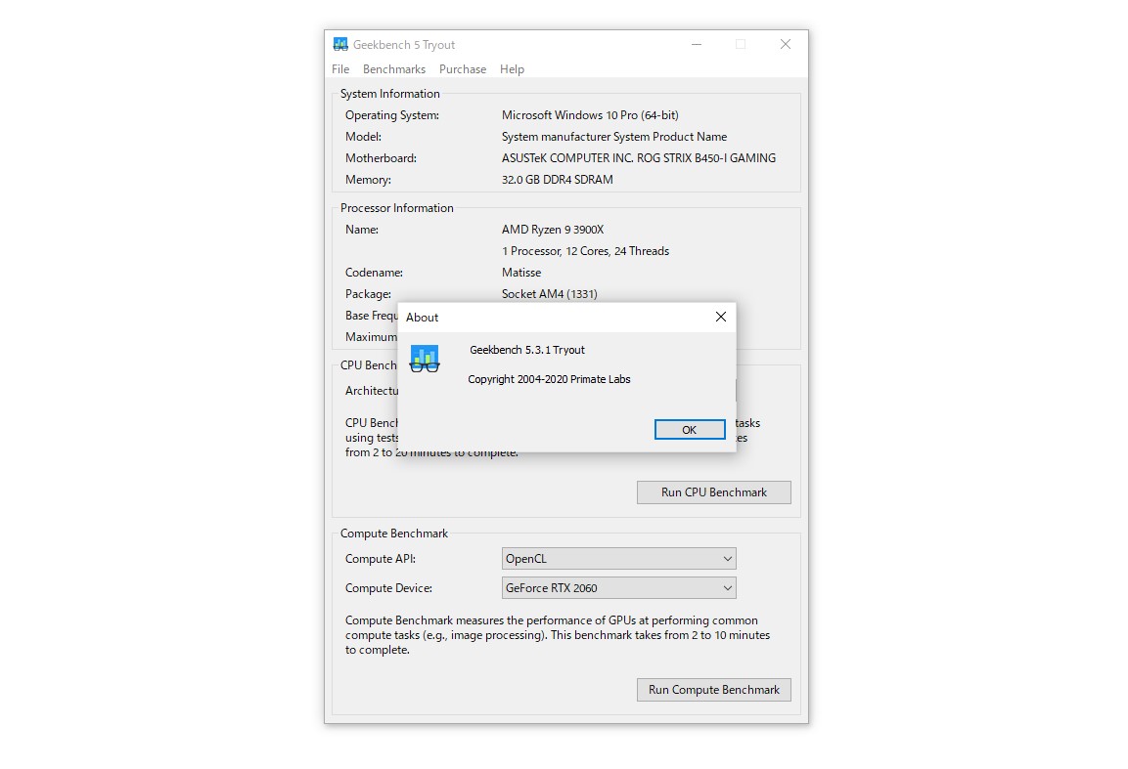This screenshot has height=769, width=1128.
Task: Run the Compute Benchmark
Action: (x=713, y=689)
